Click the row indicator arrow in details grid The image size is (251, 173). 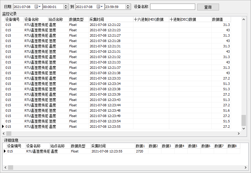5,151
